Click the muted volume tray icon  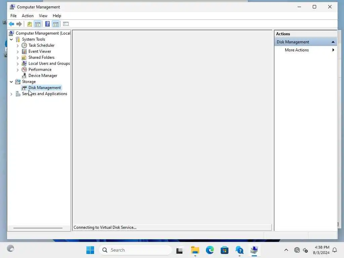coord(305,250)
